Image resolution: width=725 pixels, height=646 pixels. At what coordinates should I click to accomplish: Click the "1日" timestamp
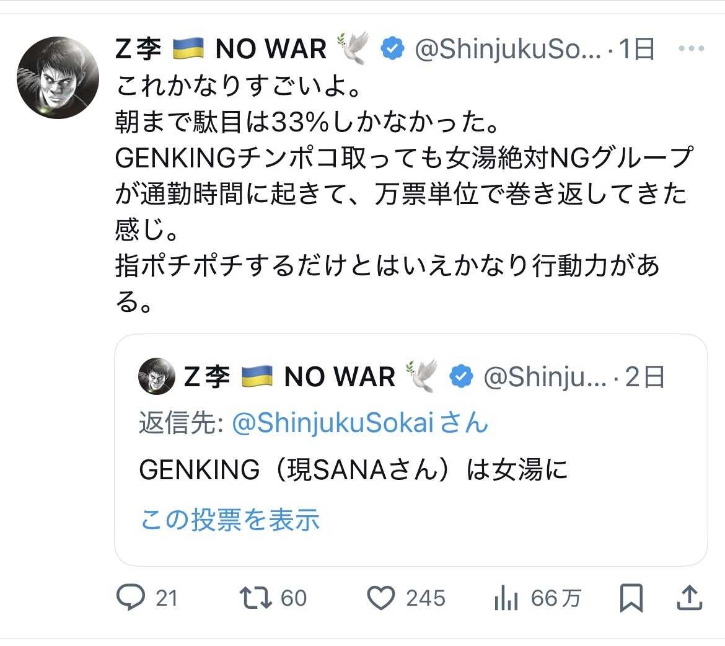point(636,49)
